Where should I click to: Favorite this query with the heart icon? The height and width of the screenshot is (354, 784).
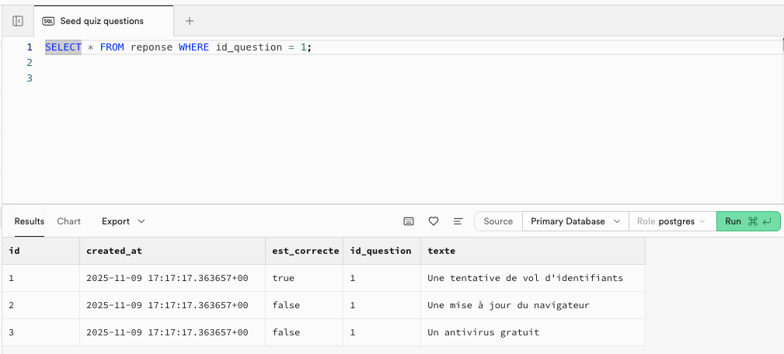point(434,221)
